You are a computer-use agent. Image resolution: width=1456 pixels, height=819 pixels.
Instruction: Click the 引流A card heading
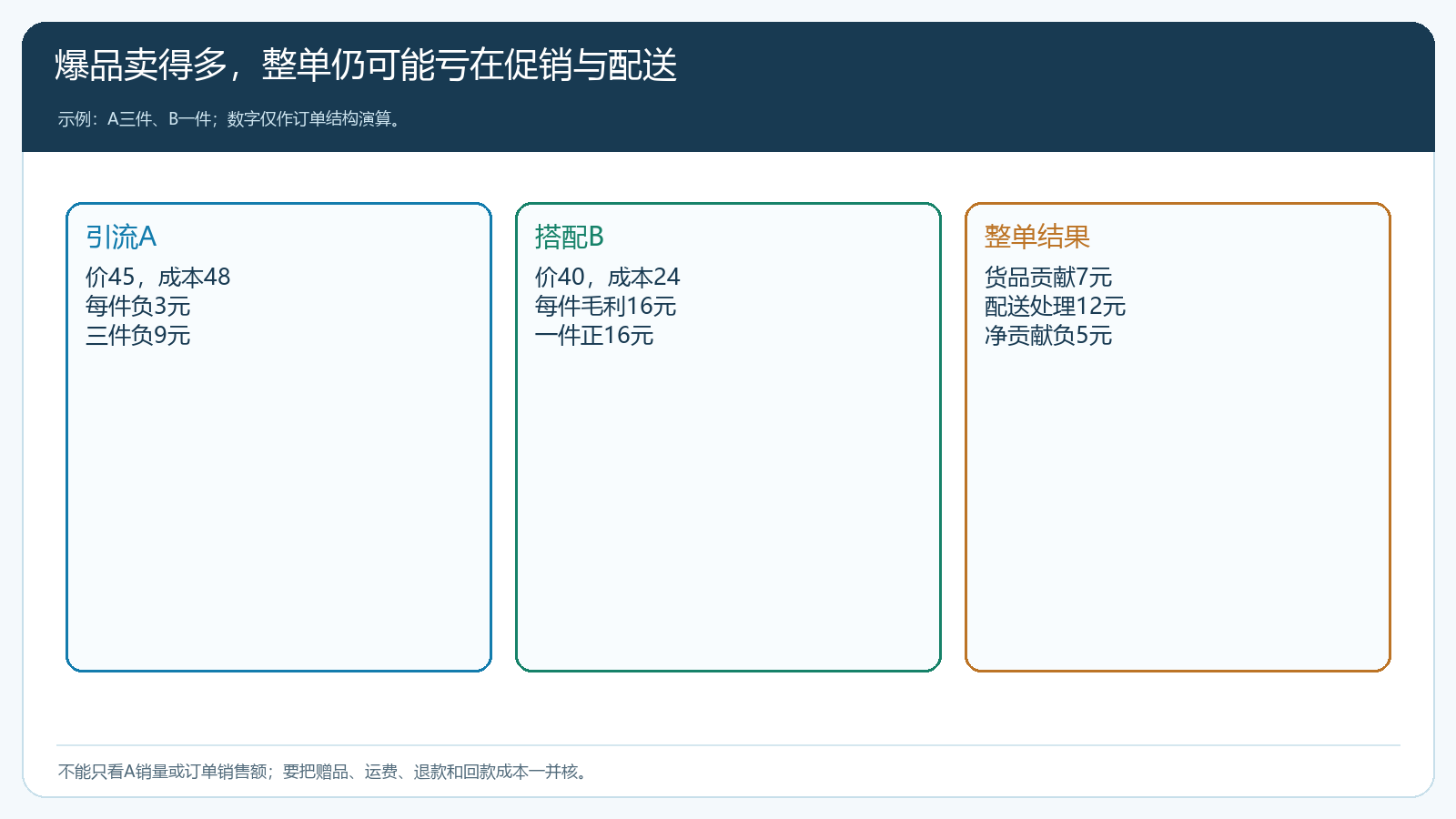(x=121, y=237)
